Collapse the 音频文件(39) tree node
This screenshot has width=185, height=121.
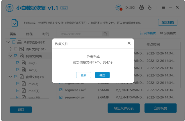tap(10, 76)
